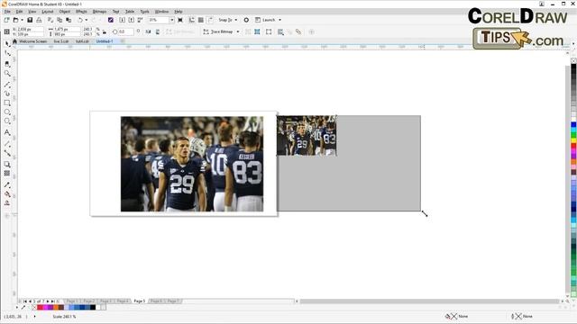The image size is (577, 324).
Task: Select the Ellipse tool
Action: coord(7,112)
